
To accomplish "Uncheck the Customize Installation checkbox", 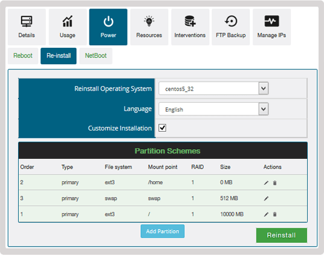I will pos(163,128).
